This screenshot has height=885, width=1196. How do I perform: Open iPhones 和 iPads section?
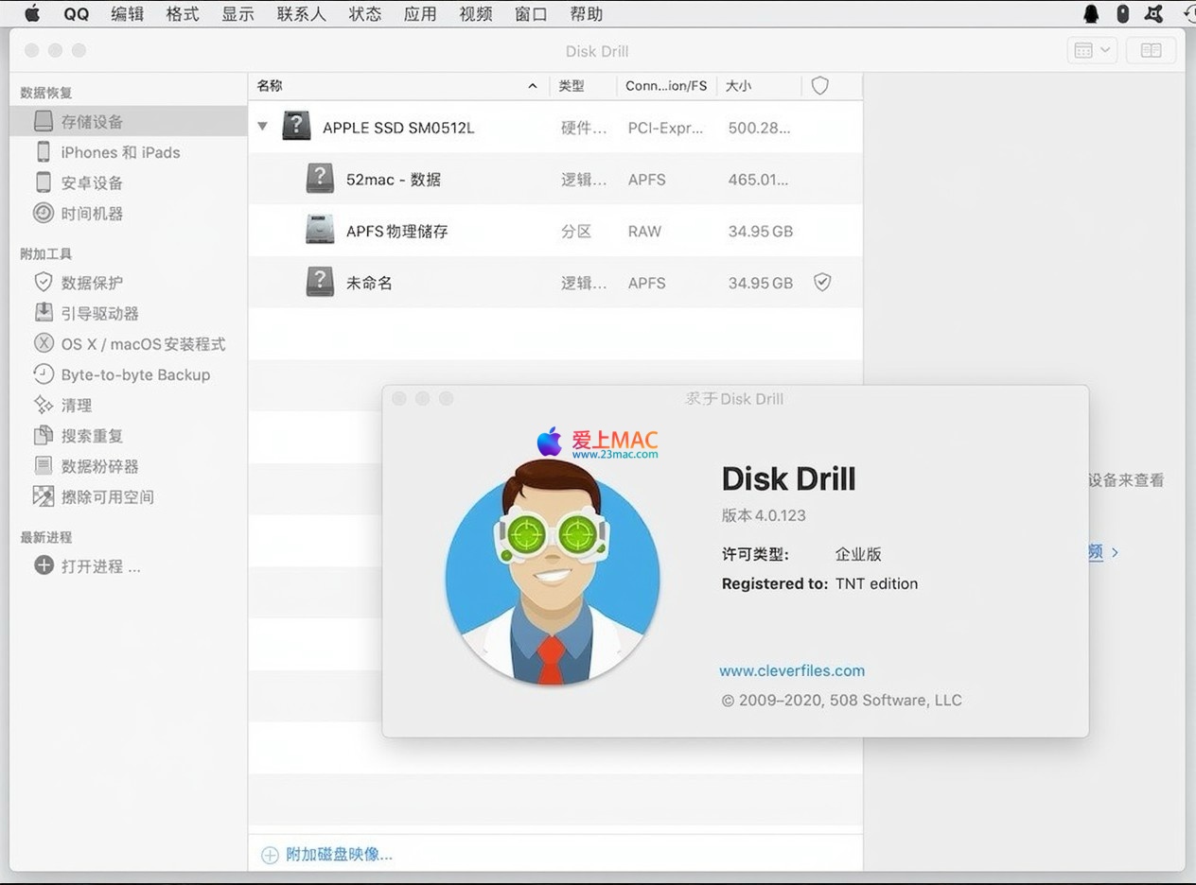coord(120,152)
